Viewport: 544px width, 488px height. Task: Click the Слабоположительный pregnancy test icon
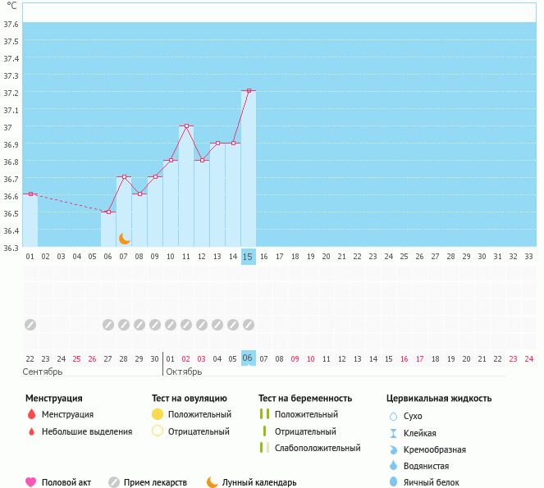click(x=264, y=448)
